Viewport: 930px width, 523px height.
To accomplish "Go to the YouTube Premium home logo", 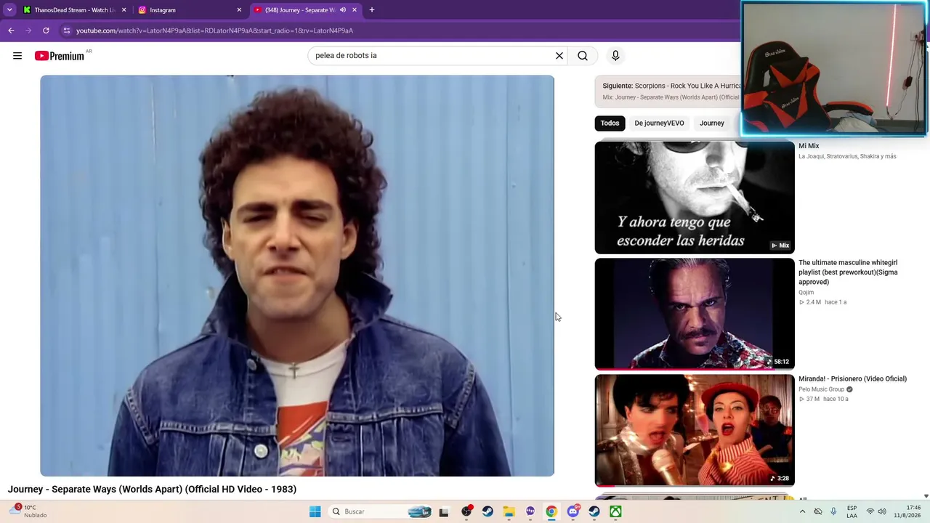I will (x=60, y=56).
